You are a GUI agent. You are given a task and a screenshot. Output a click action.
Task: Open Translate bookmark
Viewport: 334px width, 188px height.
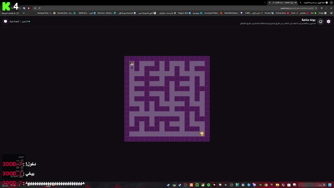(x=269, y=13)
